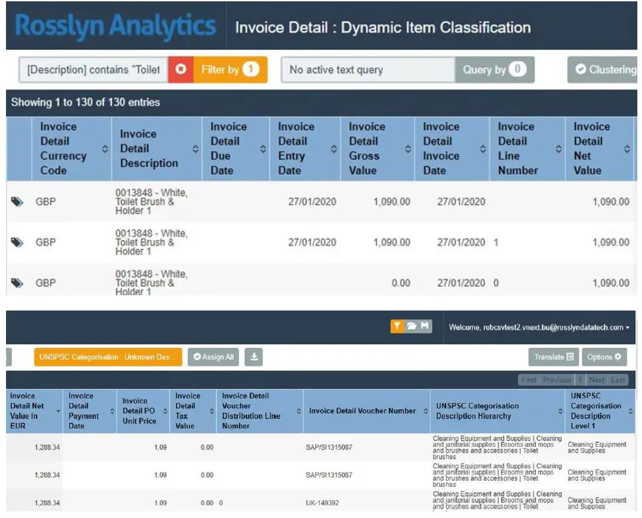Click the tag icon on the first GBP row
The height and width of the screenshot is (518, 642).
pos(17,201)
